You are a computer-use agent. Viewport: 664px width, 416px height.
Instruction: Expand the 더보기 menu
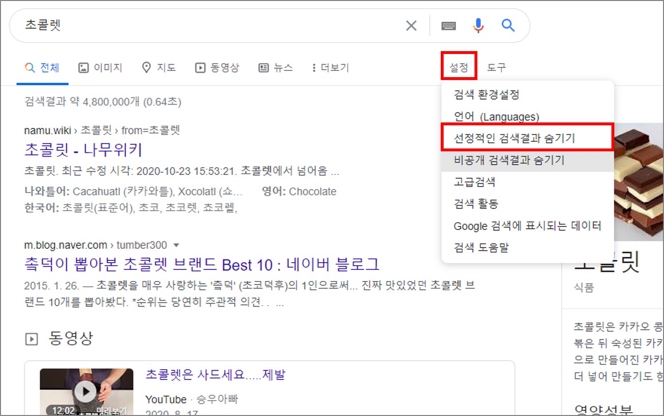[330, 68]
